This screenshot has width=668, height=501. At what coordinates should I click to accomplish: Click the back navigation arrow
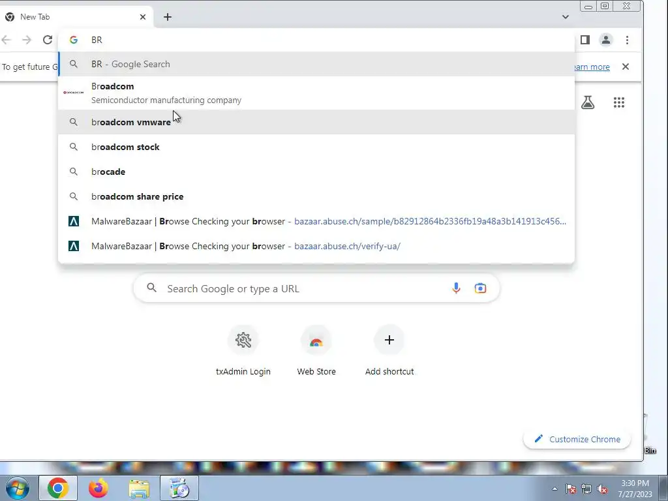point(6,40)
